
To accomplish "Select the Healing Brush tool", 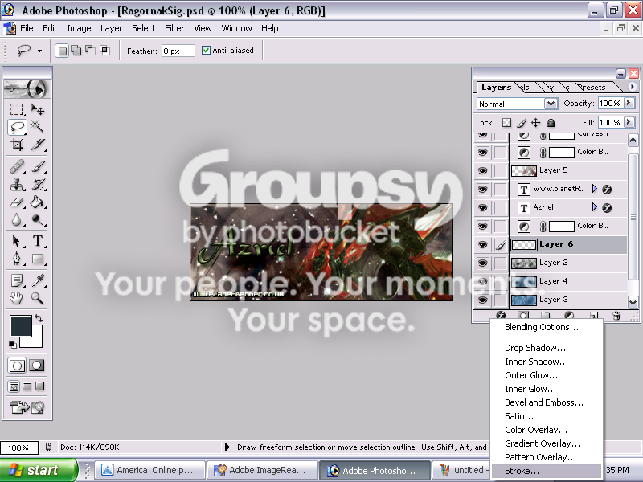I will 17,167.
